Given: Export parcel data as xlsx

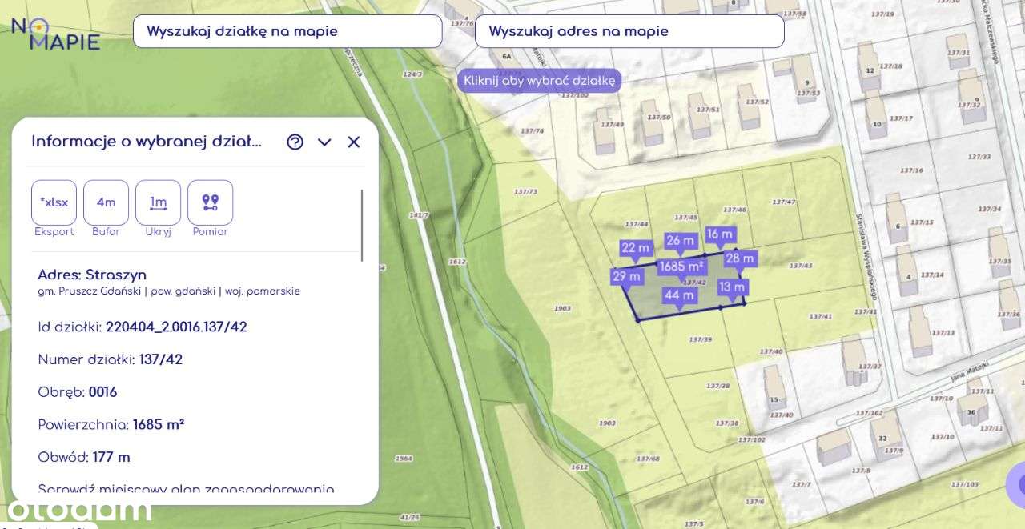Looking at the screenshot, I should tap(54, 202).
